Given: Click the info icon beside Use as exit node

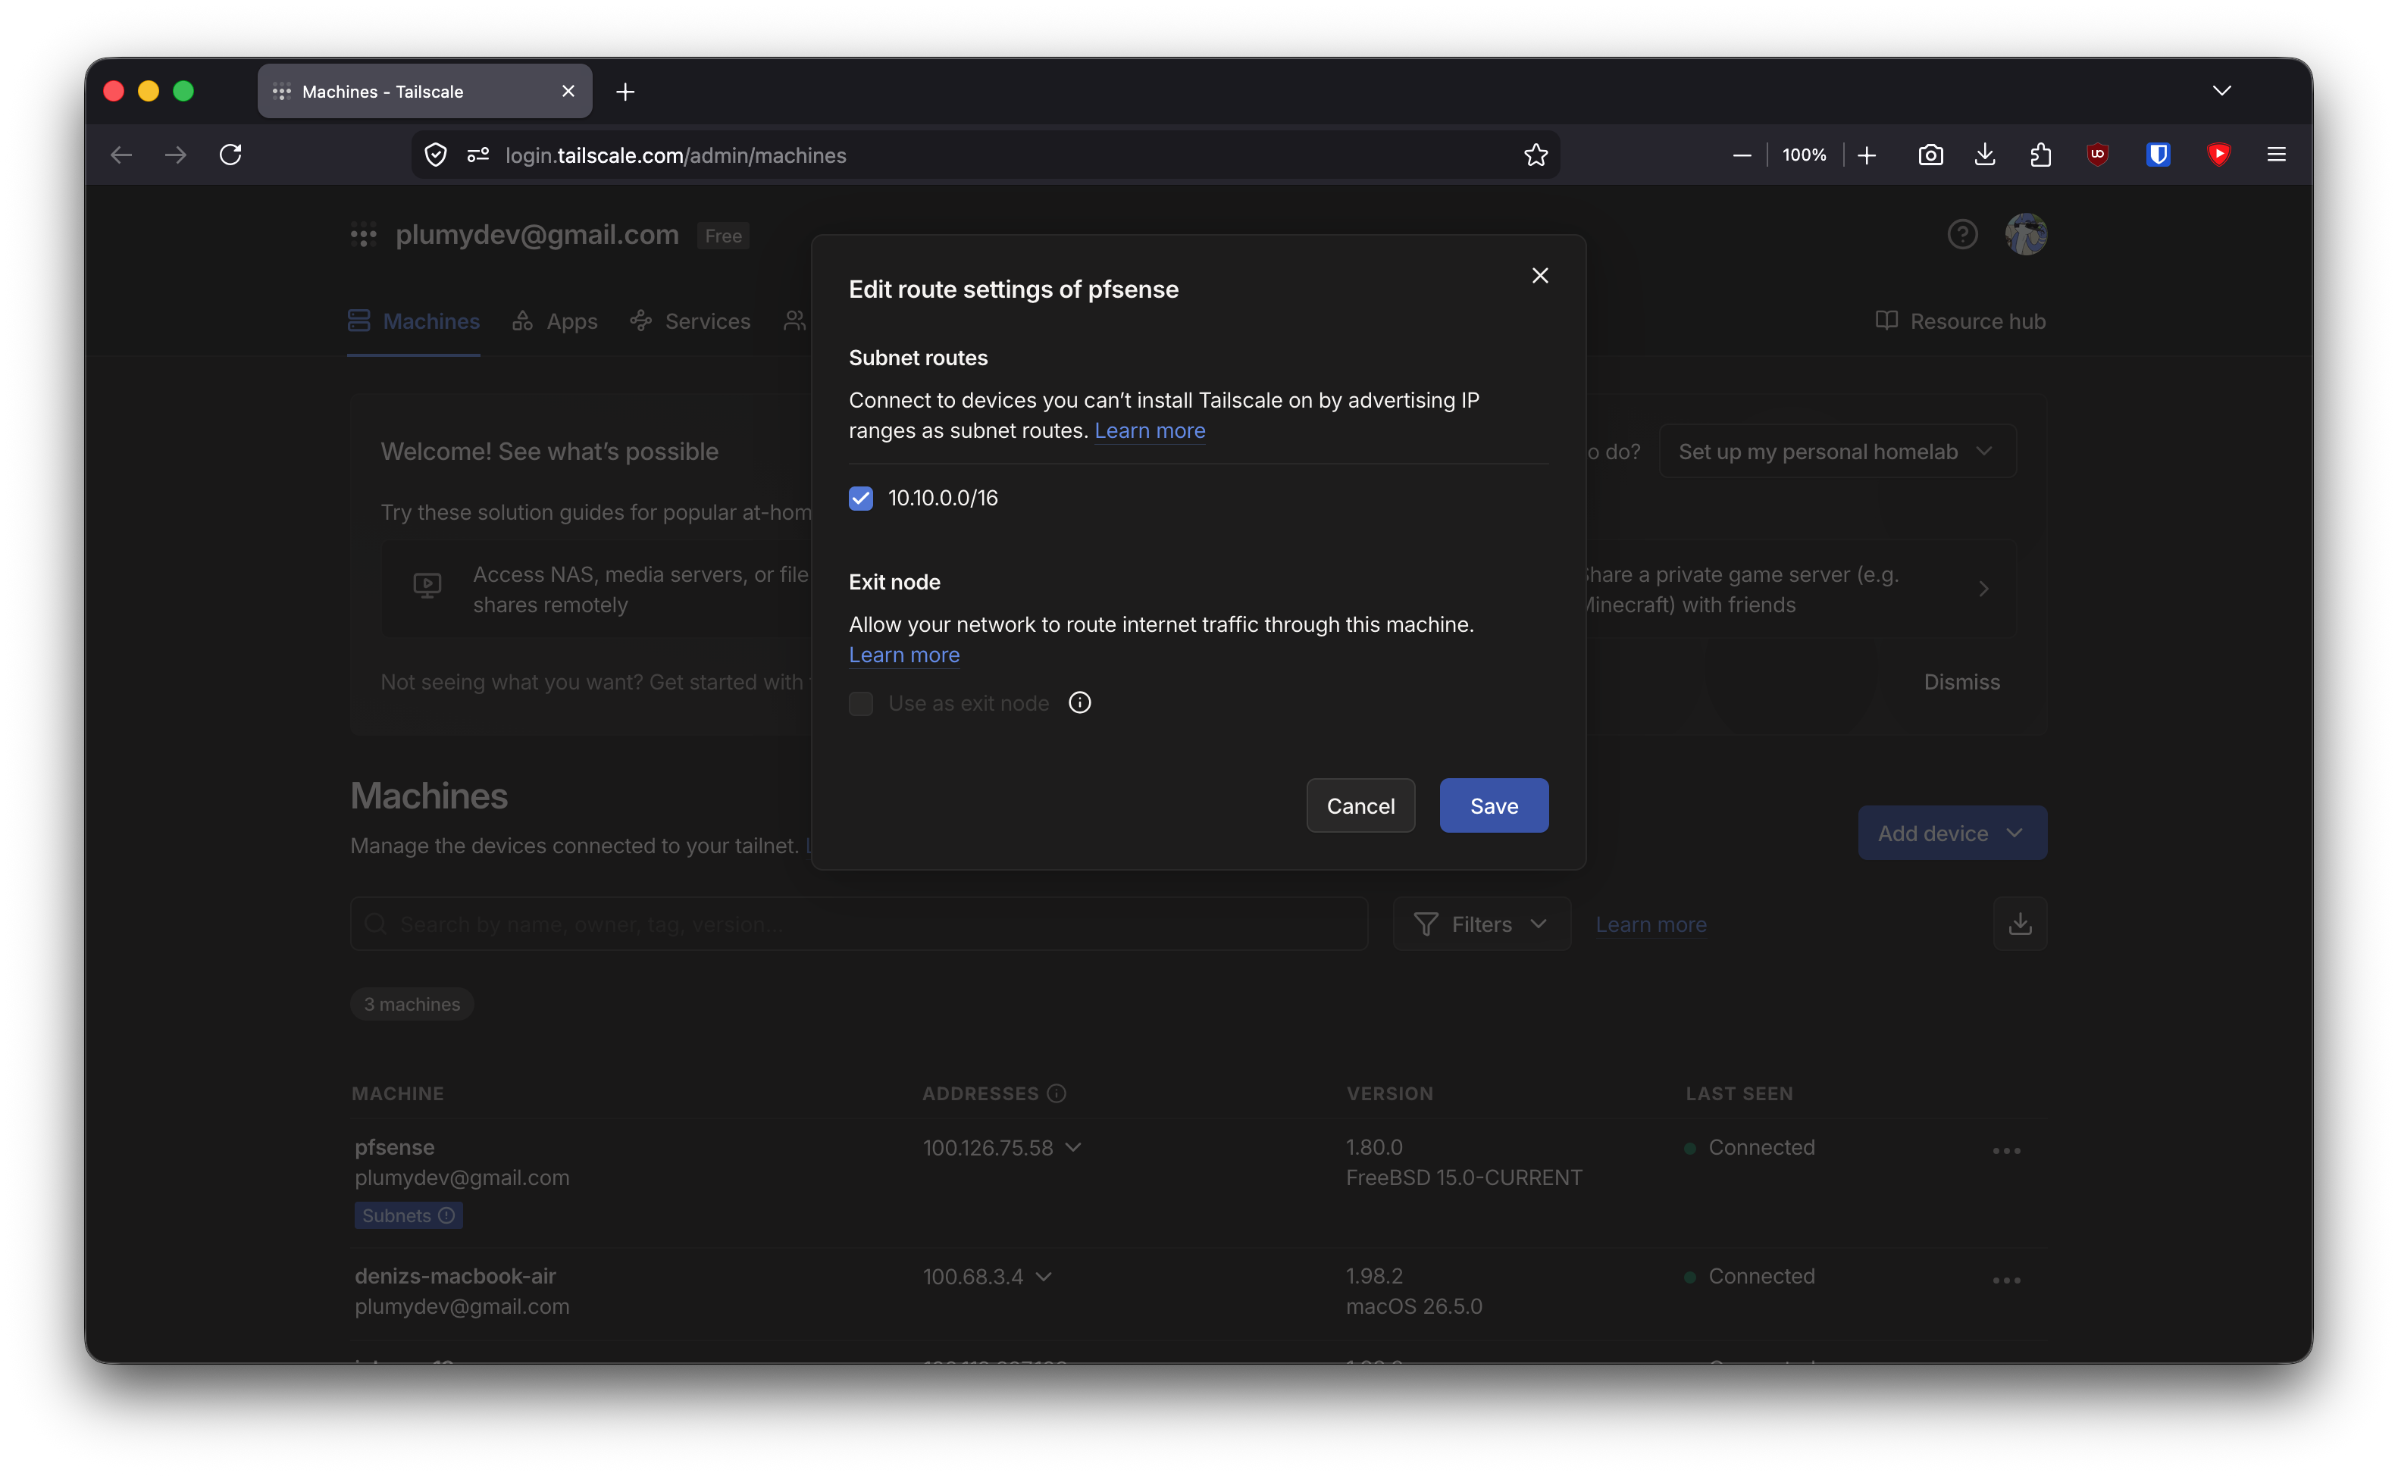Looking at the screenshot, I should coord(1079,703).
